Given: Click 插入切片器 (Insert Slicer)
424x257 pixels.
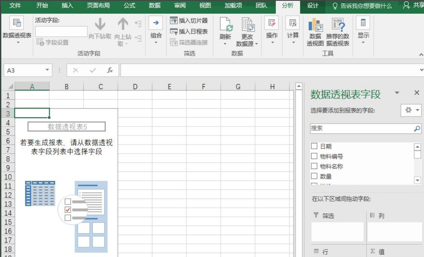Looking at the screenshot, I should tap(189, 21).
